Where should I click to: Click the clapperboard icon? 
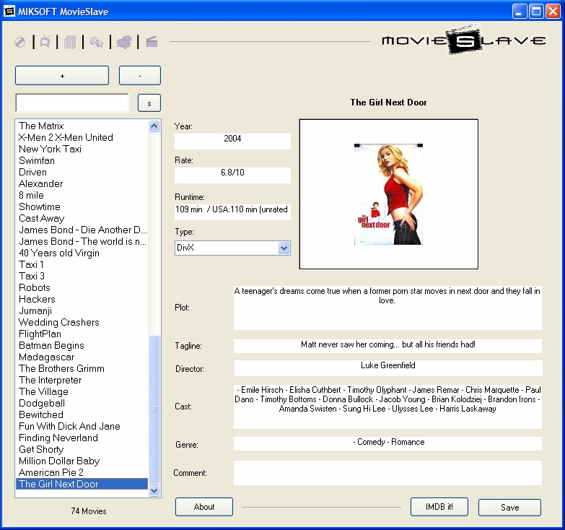tap(152, 41)
